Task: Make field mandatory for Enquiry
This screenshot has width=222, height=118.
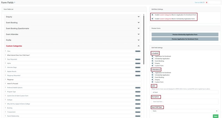Action: [153, 80]
